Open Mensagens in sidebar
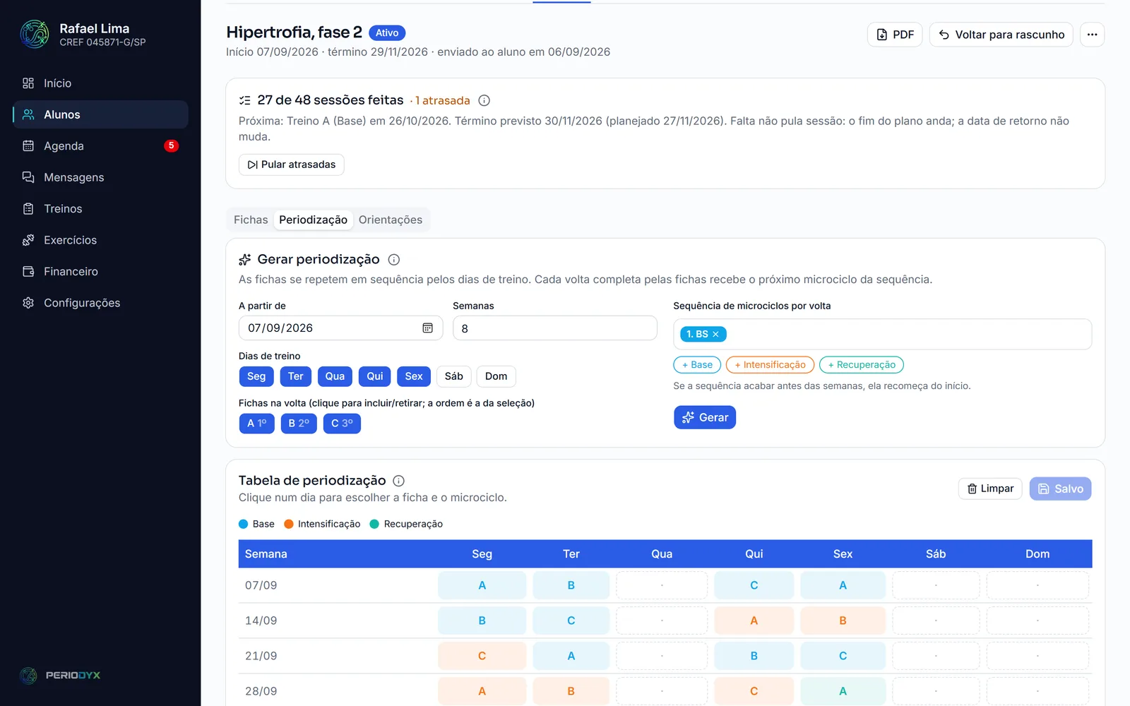1130x706 pixels. pyautogui.click(x=100, y=177)
